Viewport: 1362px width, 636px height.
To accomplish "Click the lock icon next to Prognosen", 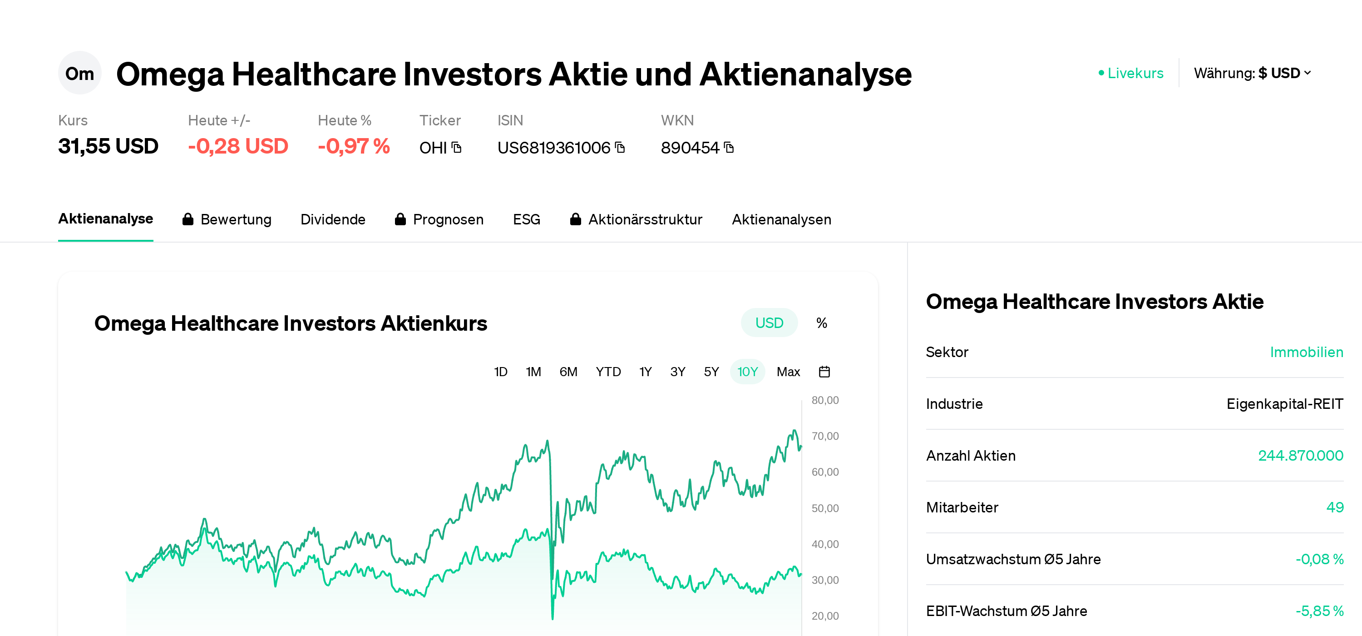I will click(400, 219).
